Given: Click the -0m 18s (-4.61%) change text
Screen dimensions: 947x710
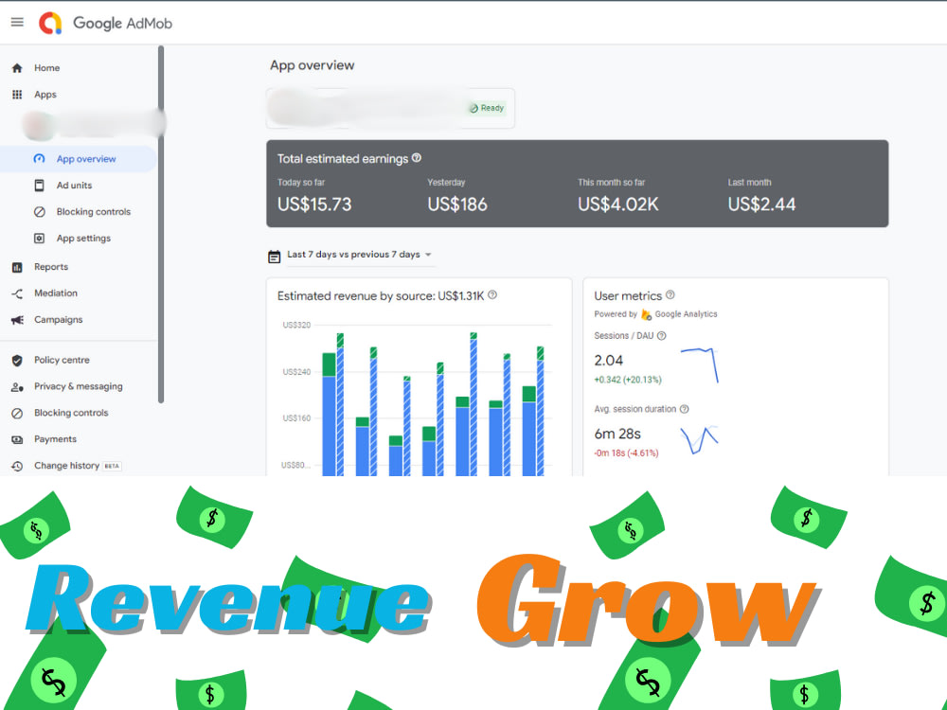Looking at the screenshot, I should [626, 453].
